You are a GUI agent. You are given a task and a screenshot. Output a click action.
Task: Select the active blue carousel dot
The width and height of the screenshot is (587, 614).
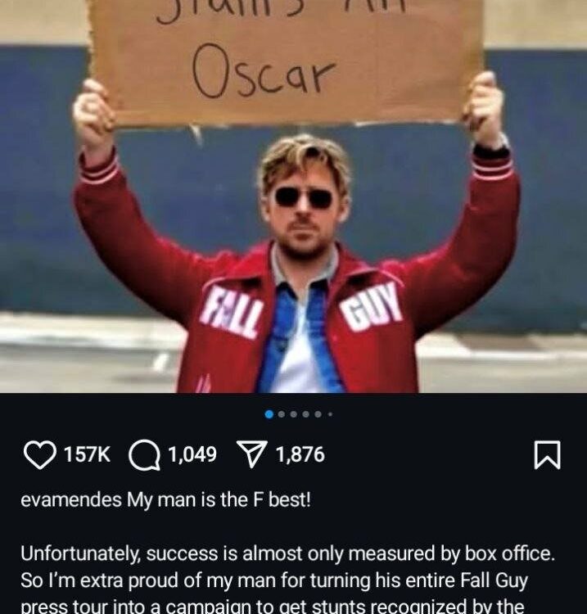coord(269,414)
